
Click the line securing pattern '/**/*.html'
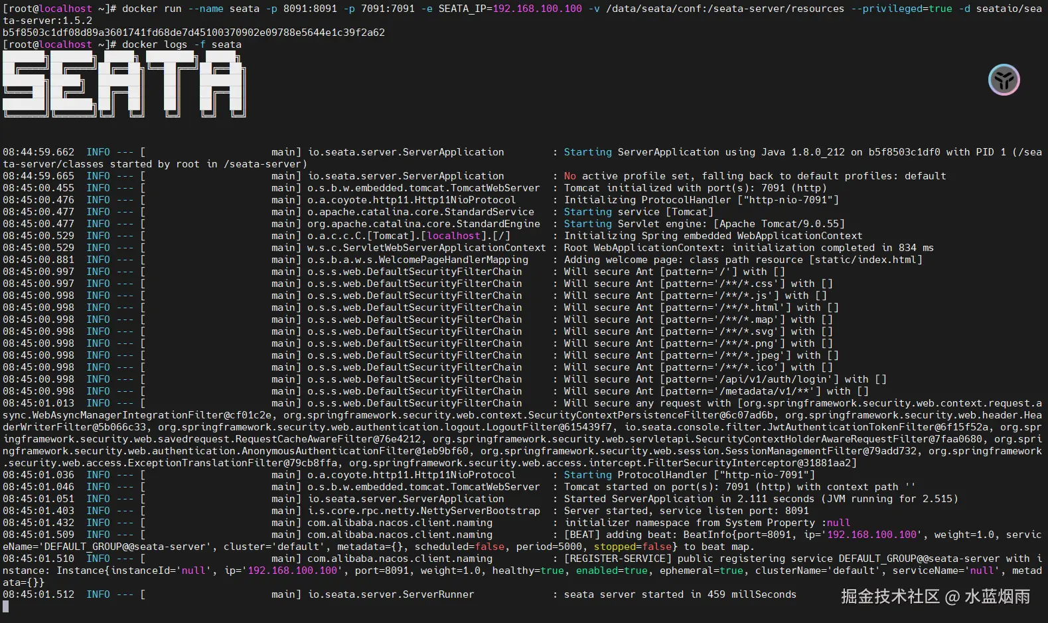(701, 308)
